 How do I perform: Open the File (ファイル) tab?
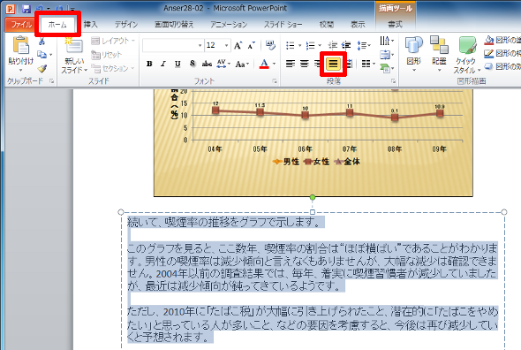click(x=21, y=24)
